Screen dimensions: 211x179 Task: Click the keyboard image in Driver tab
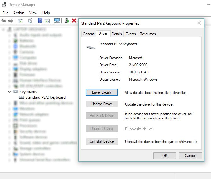click(x=90, y=47)
